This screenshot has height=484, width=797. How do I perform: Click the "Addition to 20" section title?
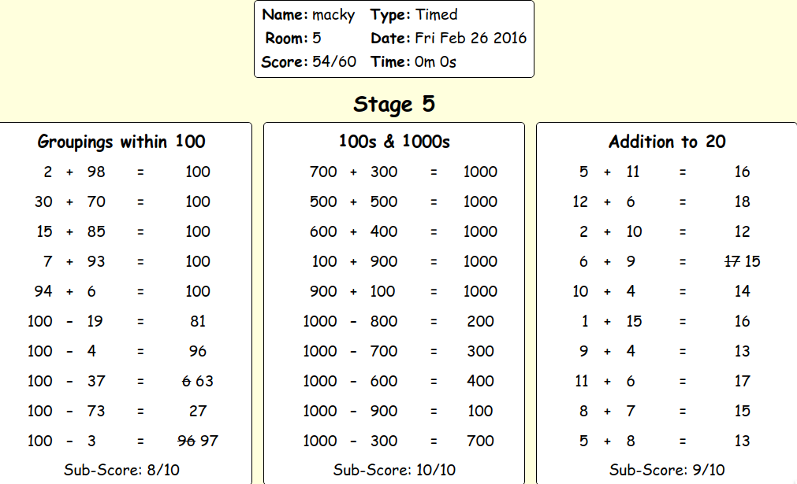pyautogui.click(x=668, y=142)
